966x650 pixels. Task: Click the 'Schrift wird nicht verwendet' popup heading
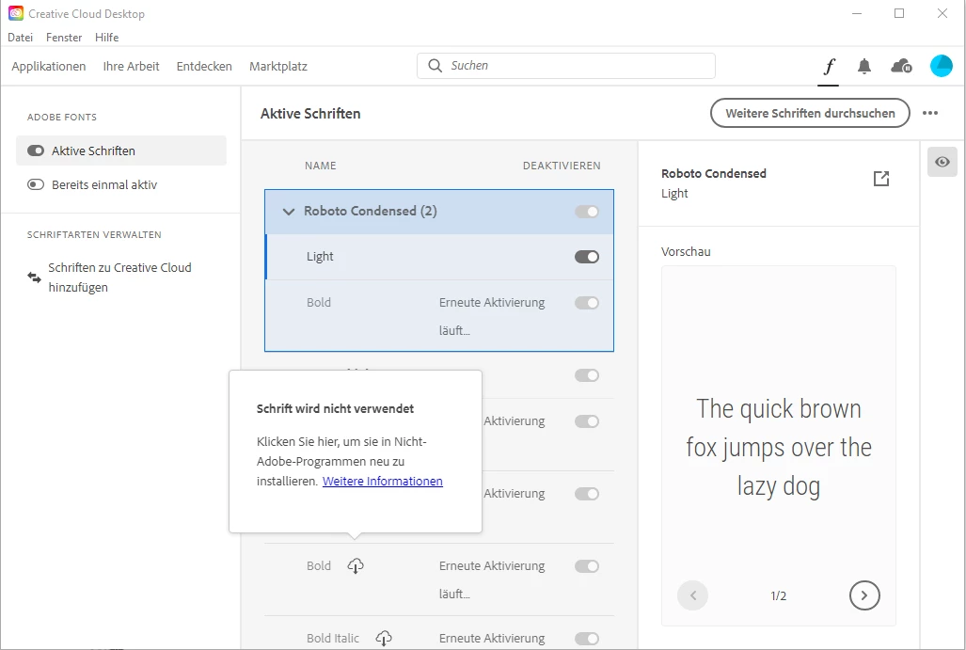coord(335,408)
